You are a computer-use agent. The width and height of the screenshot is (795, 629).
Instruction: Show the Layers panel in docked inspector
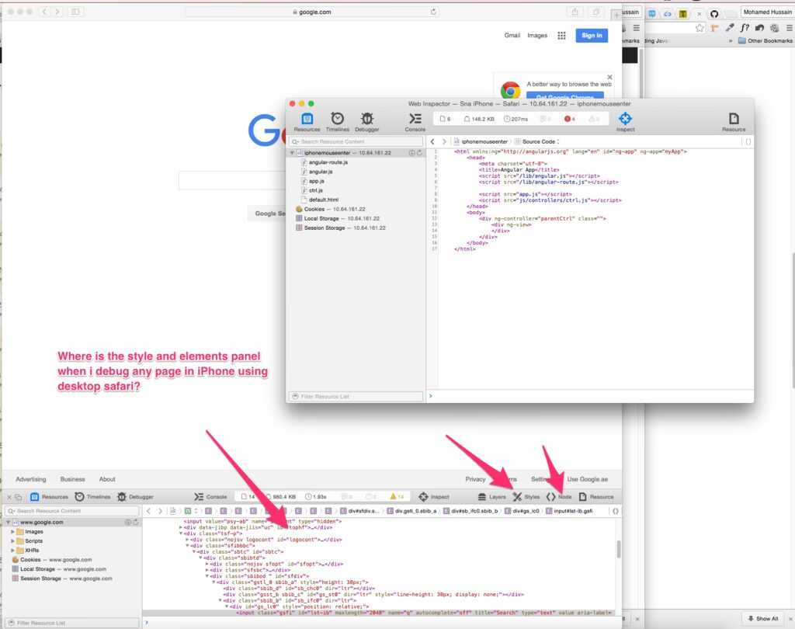point(491,497)
